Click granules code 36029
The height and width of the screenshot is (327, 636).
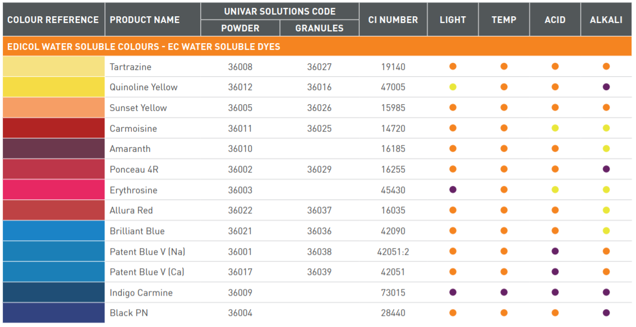point(319,170)
